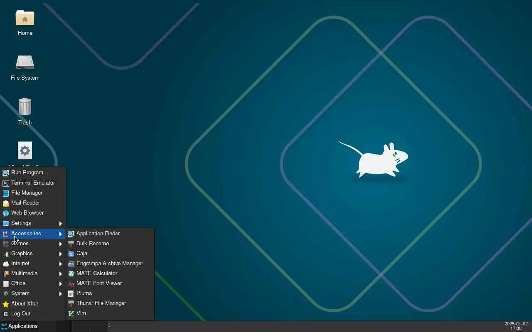Choose Run Program... from the menu
532x332 pixels.
click(33, 173)
